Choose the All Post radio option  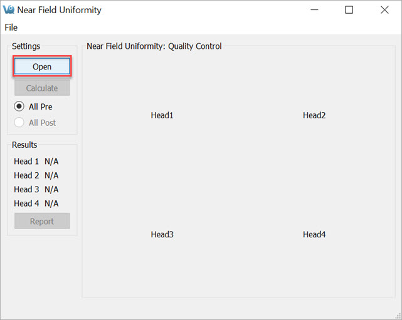point(19,123)
